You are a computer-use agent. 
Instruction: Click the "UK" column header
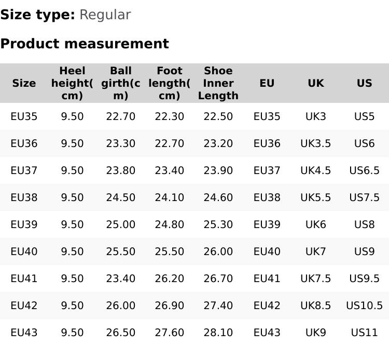[315, 83]
